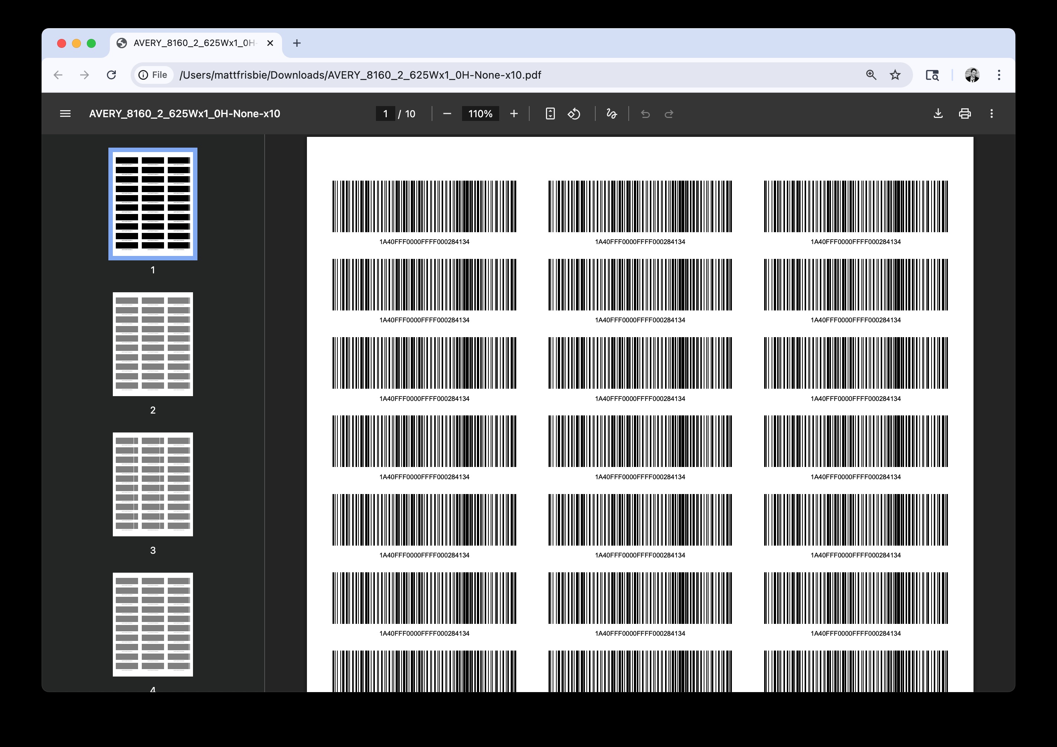Open a new browser tab
The image size is (1057, 747).
(297, 43)
